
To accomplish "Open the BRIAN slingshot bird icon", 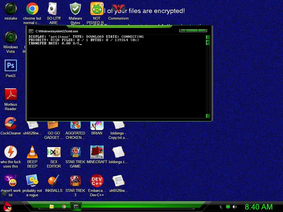I will (x=97, y=126).
